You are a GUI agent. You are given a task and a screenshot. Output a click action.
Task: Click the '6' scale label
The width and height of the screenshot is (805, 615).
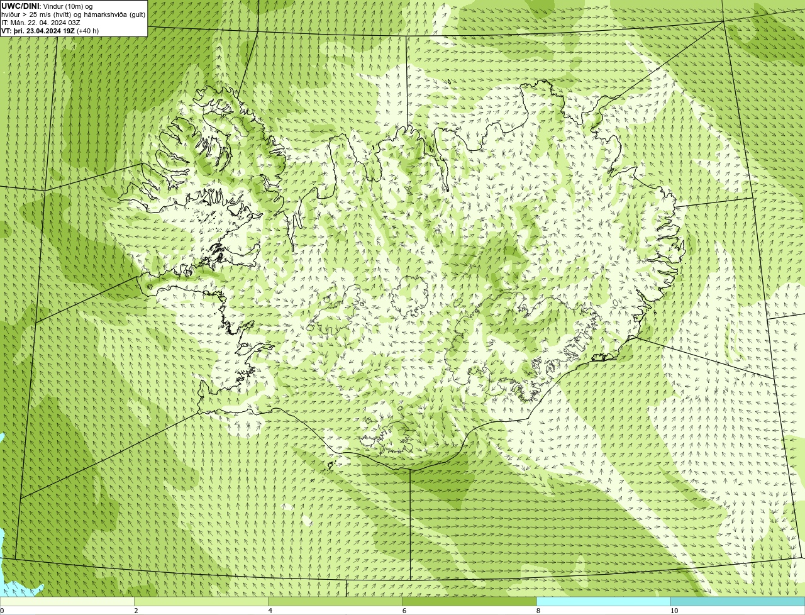tap(404, 611)
